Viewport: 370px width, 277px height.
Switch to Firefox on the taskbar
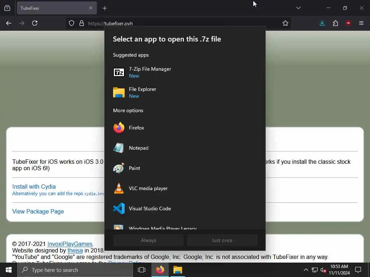160,270
